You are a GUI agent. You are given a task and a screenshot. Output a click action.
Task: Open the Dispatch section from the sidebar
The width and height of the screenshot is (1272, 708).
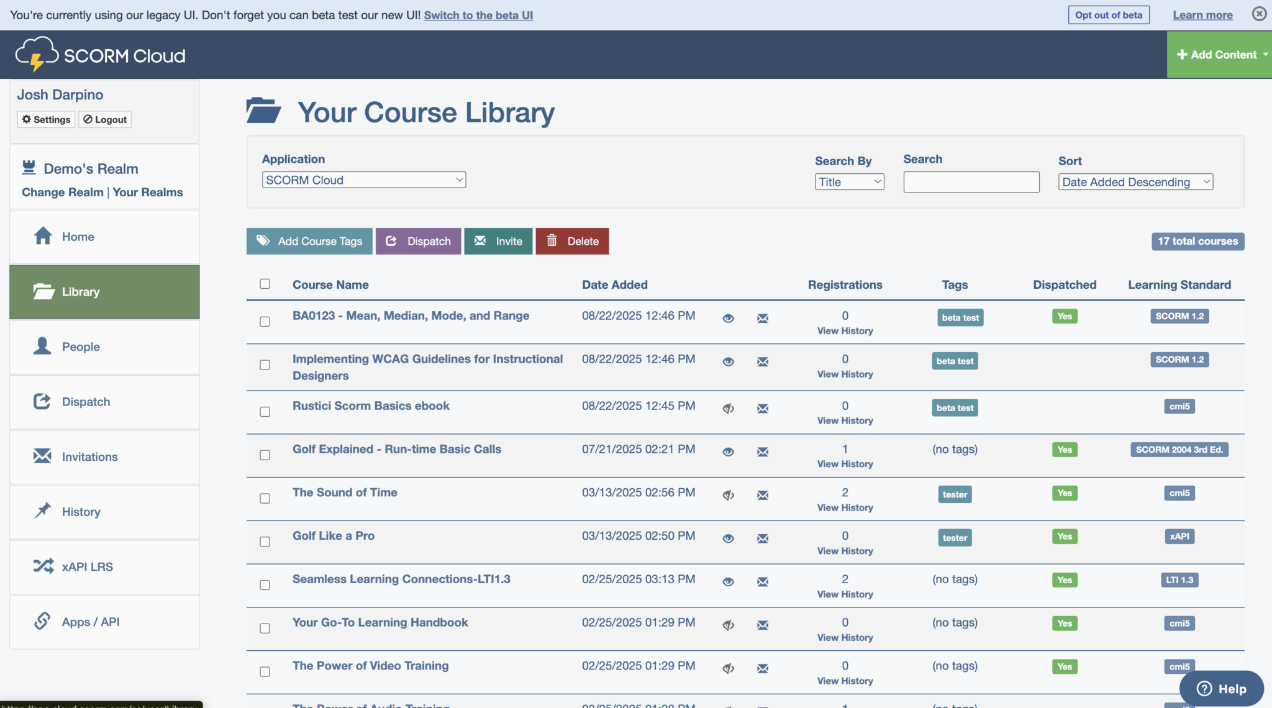tap(86, 401)
